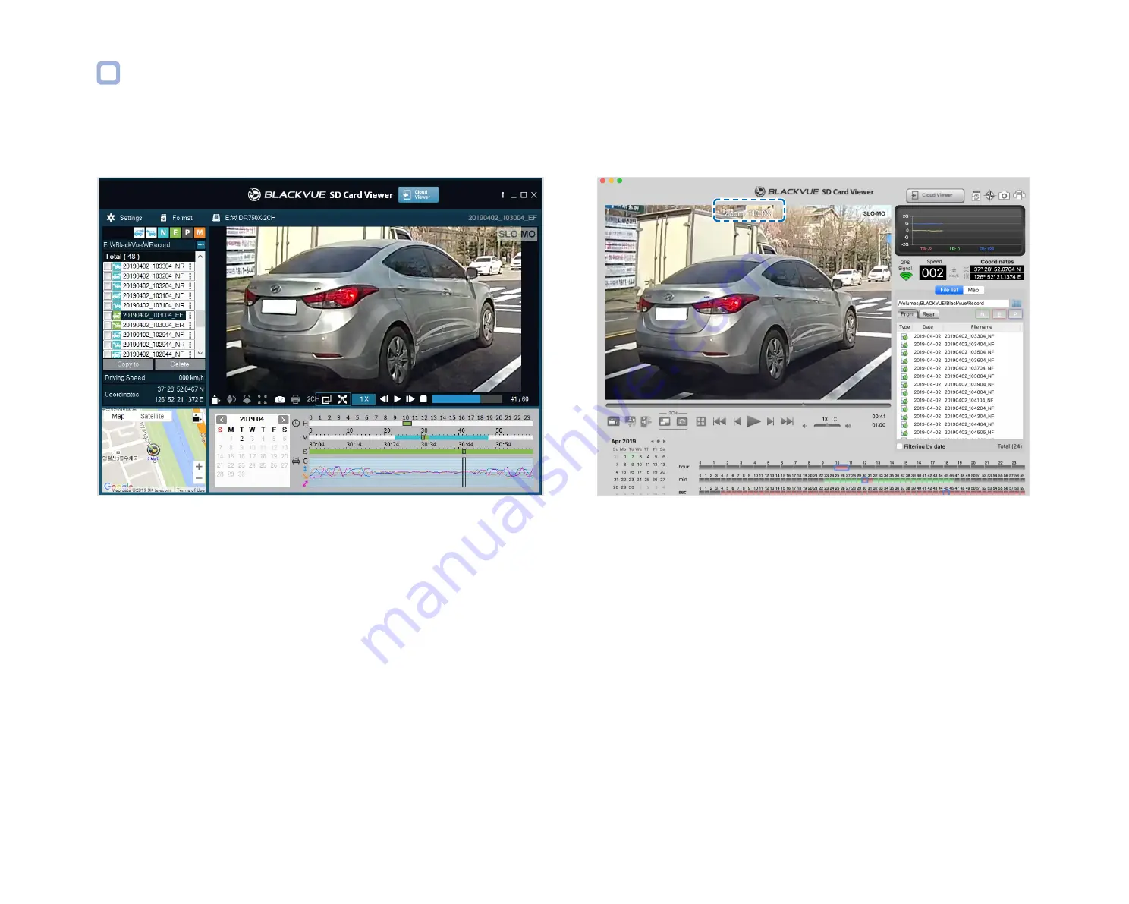This screenshot has width=1129, height=904.
Task: Click the Format SD card icon
Action: [163, 218]
